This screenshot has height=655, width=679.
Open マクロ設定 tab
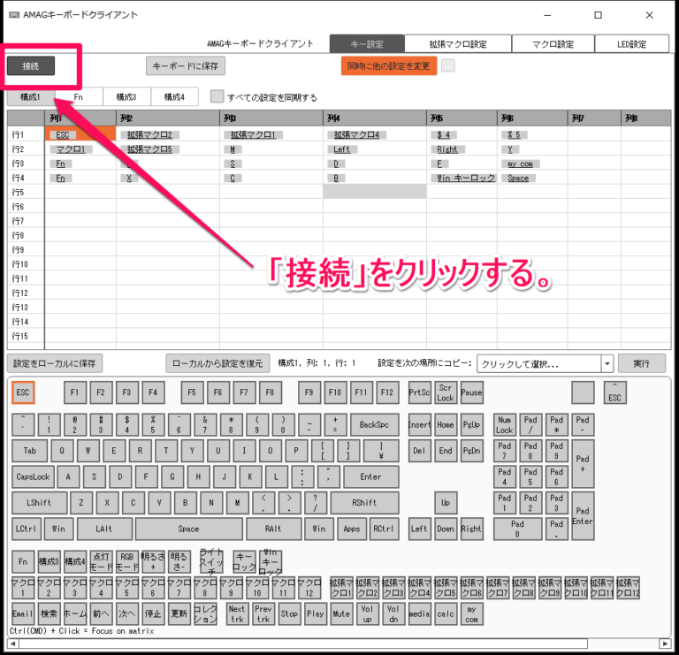point(553,43)
